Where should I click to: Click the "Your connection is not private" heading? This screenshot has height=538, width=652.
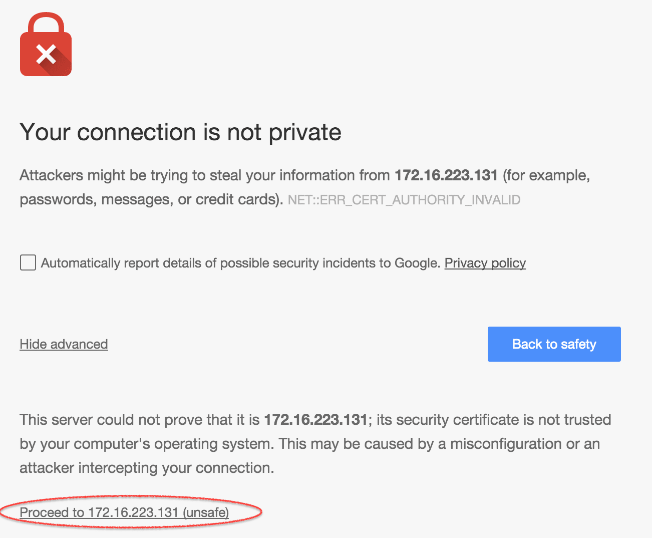pos(180,132)
